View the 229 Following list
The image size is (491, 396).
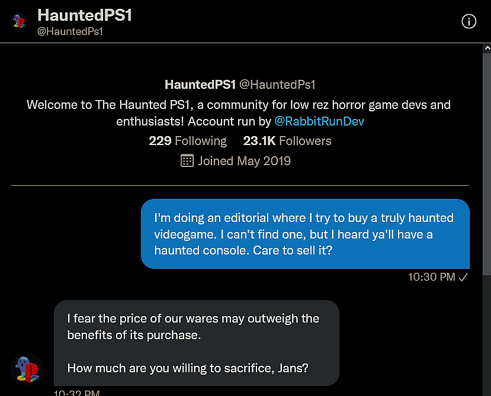tap(188, 141)
